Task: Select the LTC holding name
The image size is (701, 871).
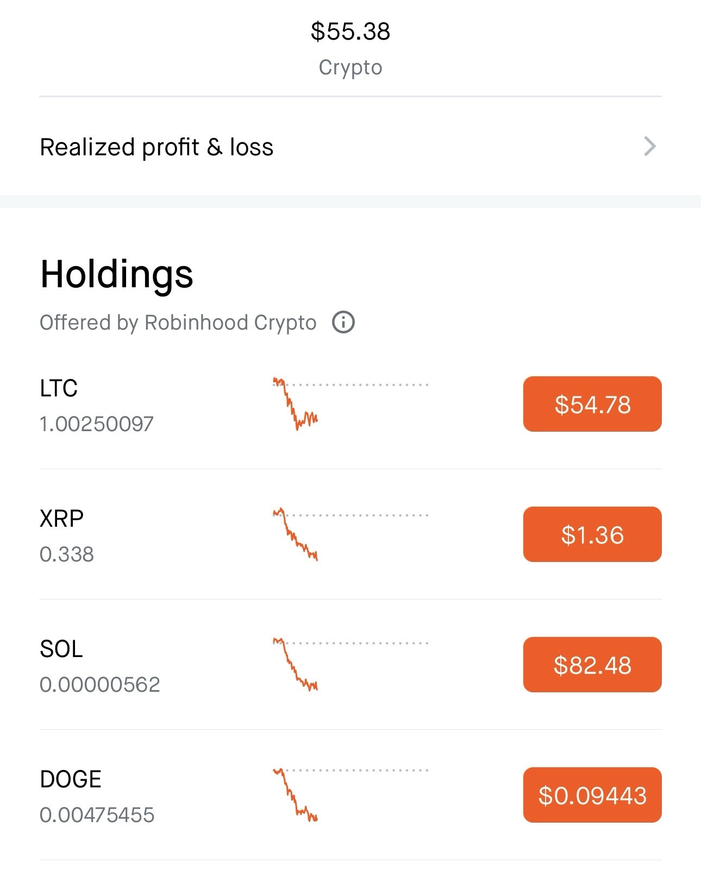Action: (59, 388)
